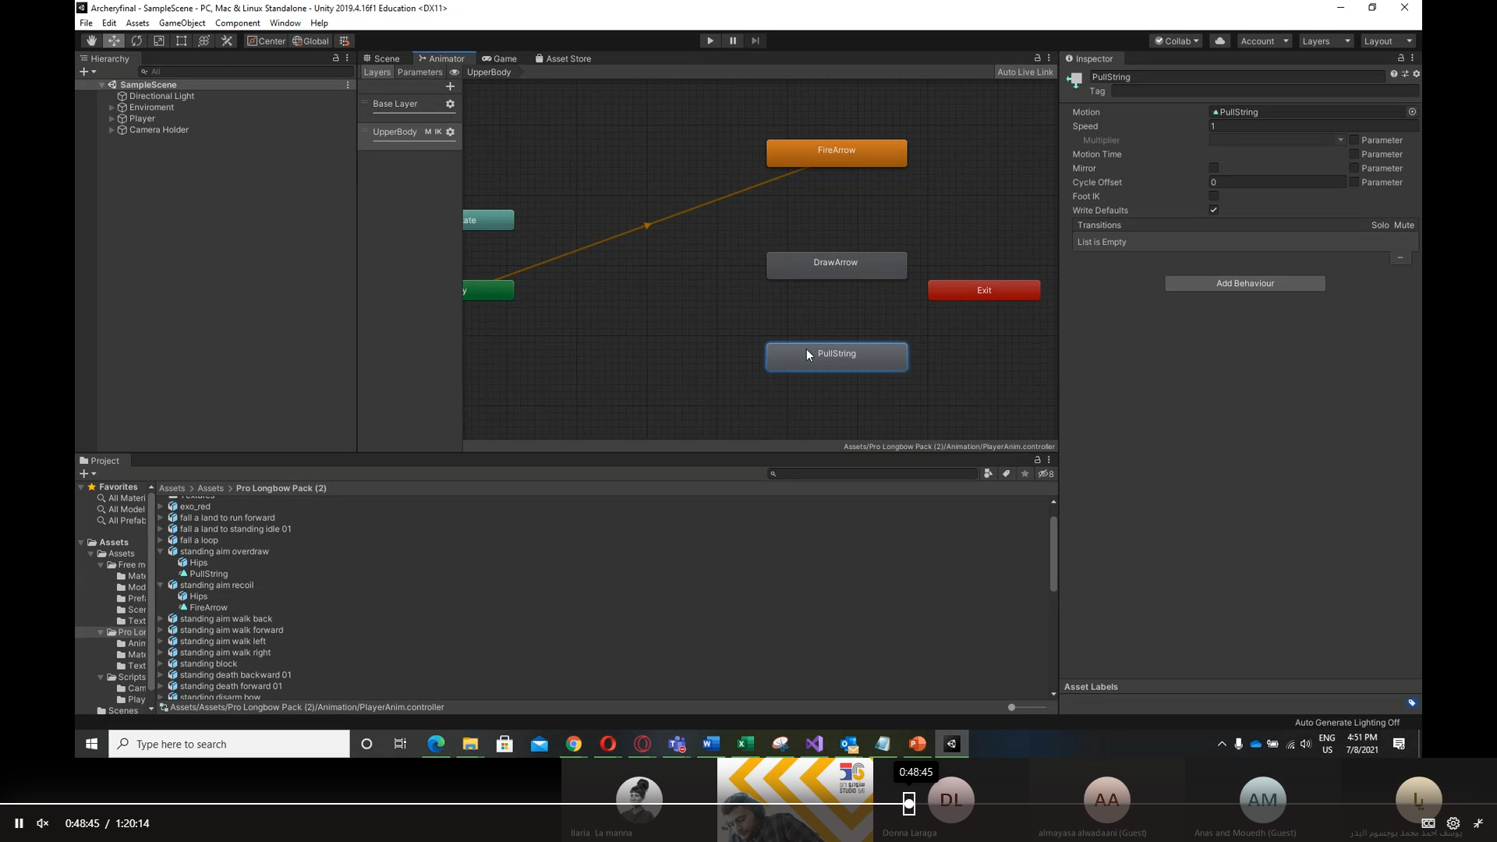Open Base Layer settings gear
The image size is (1497, 842).
point(450,104)
